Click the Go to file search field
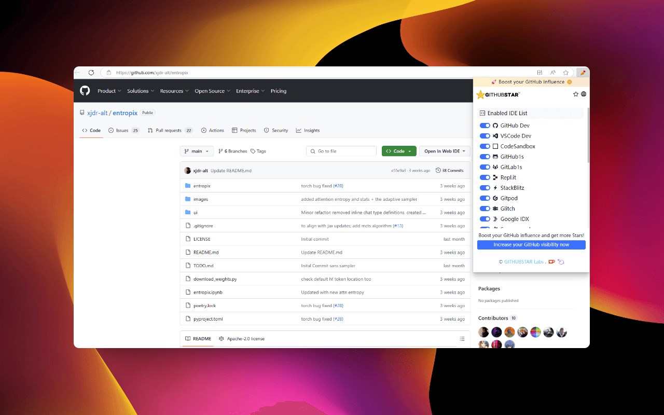Screen dimensions: 664x415 [341, 151]
